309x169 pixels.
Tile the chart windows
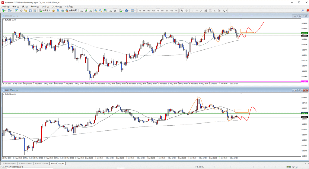click(x=105, y=11)
